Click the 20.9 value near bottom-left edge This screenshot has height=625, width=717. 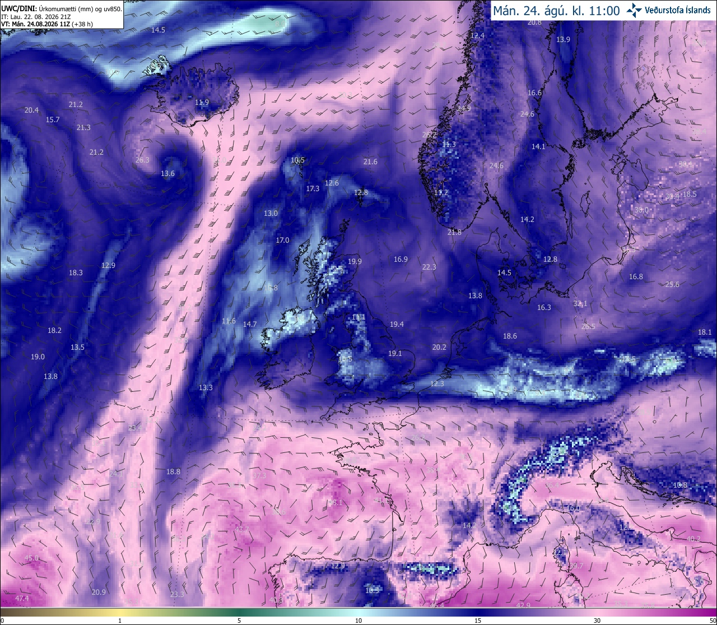pyautogui.click(x=99, y=592)
